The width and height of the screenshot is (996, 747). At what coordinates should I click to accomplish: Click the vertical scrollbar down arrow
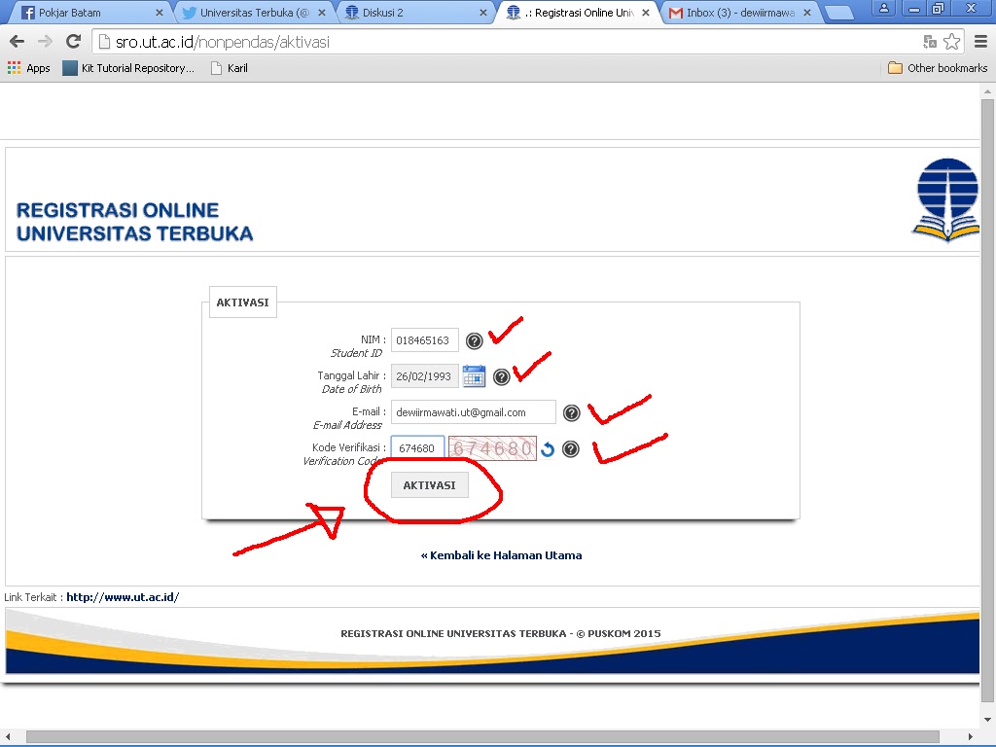(987, 720)
